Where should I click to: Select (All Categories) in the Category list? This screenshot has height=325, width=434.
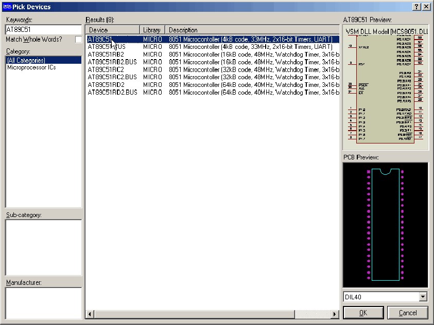(43, 60)
